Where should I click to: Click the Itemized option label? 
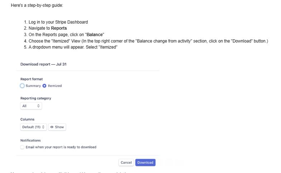coord(55,86)
